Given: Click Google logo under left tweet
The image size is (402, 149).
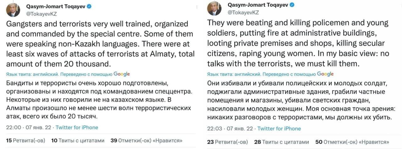Looking at the screenshot, I should [122, 74].
